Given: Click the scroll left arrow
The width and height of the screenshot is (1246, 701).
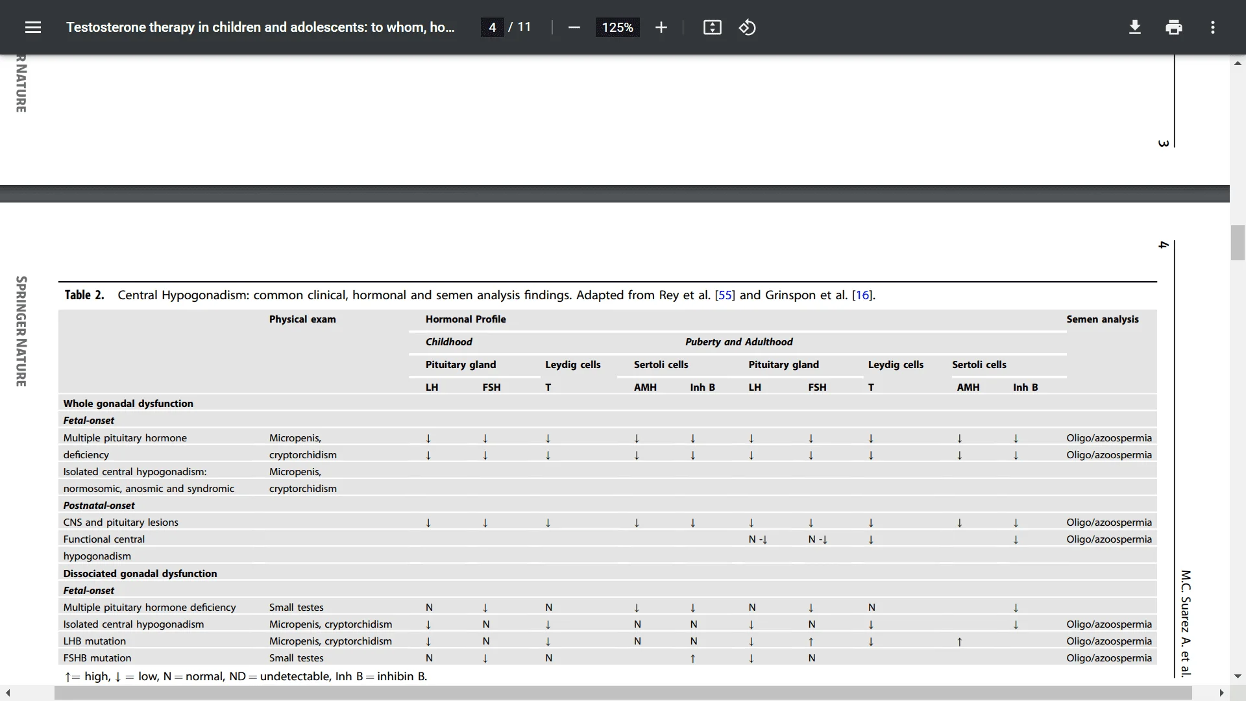Looking at the screenshot, I should coord(8,693).
